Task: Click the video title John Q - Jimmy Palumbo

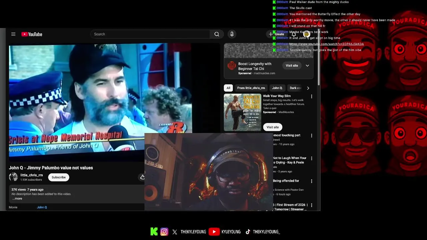Action: 51,168
